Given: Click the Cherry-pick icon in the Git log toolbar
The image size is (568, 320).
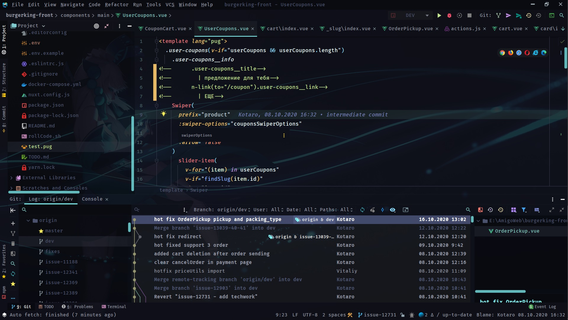Looking at the screenshot, I should [x=372, y=210].
